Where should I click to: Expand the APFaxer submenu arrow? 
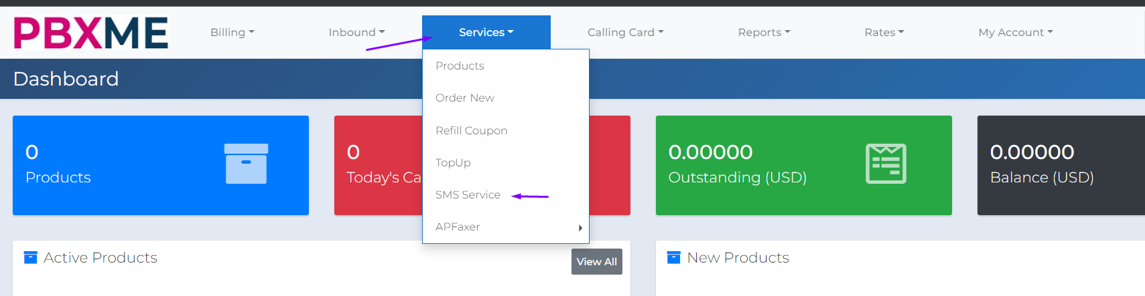pos(580,228)
